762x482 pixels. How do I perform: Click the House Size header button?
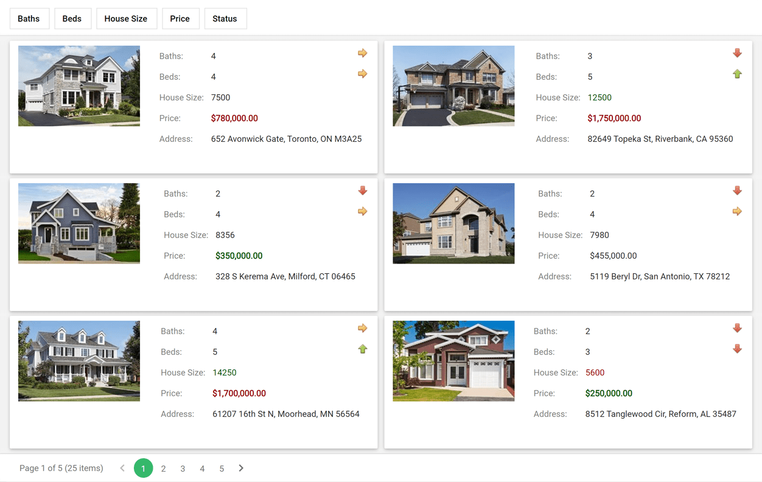(x=125, y=19)
